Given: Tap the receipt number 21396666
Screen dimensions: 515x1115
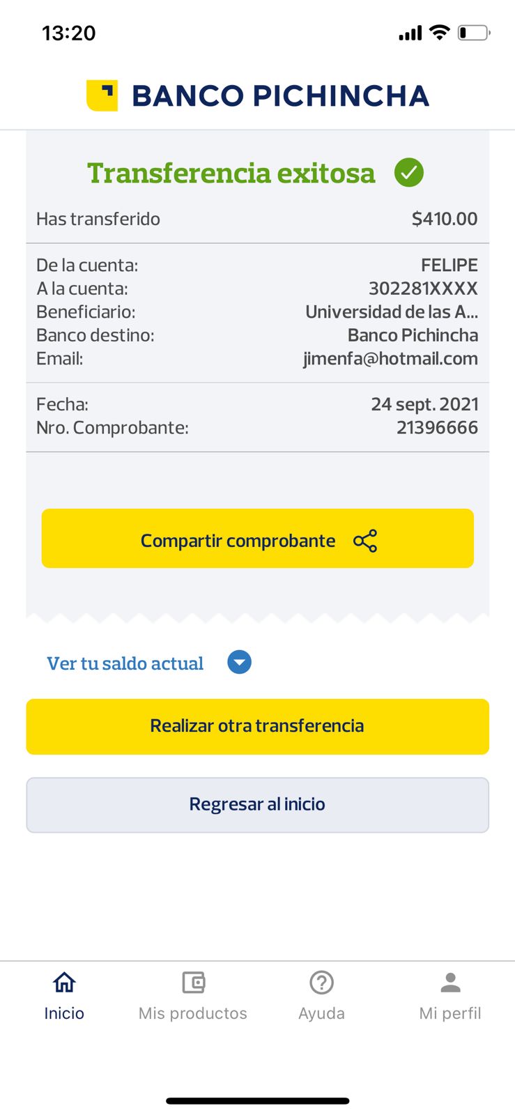Looking at the screenshot, I should pos(437,427).
